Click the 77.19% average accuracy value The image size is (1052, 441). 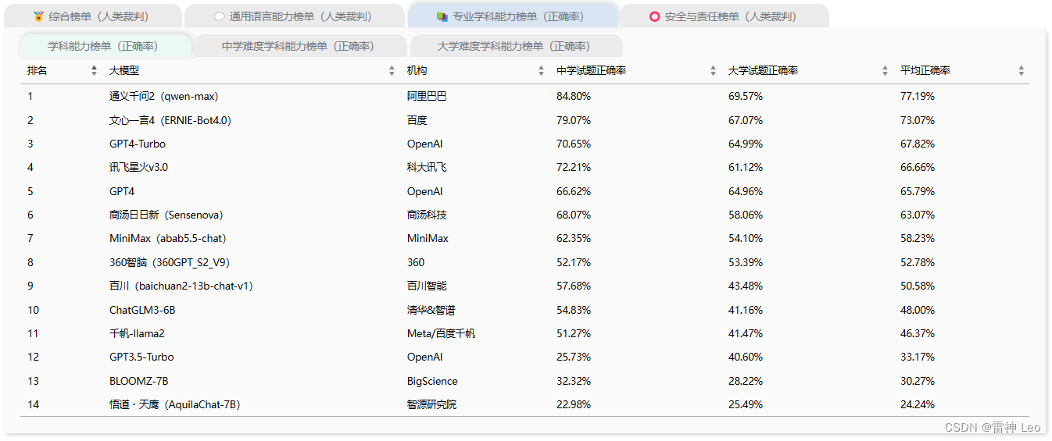[x=918, y=96]
